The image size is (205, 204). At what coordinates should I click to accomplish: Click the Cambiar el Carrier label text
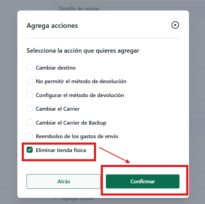[x=58, y=109]
